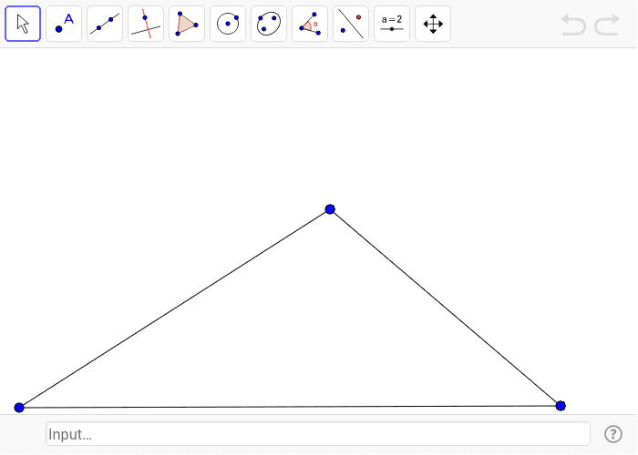Select the Angle tool

pyautogui.click(x=310, y=24)
